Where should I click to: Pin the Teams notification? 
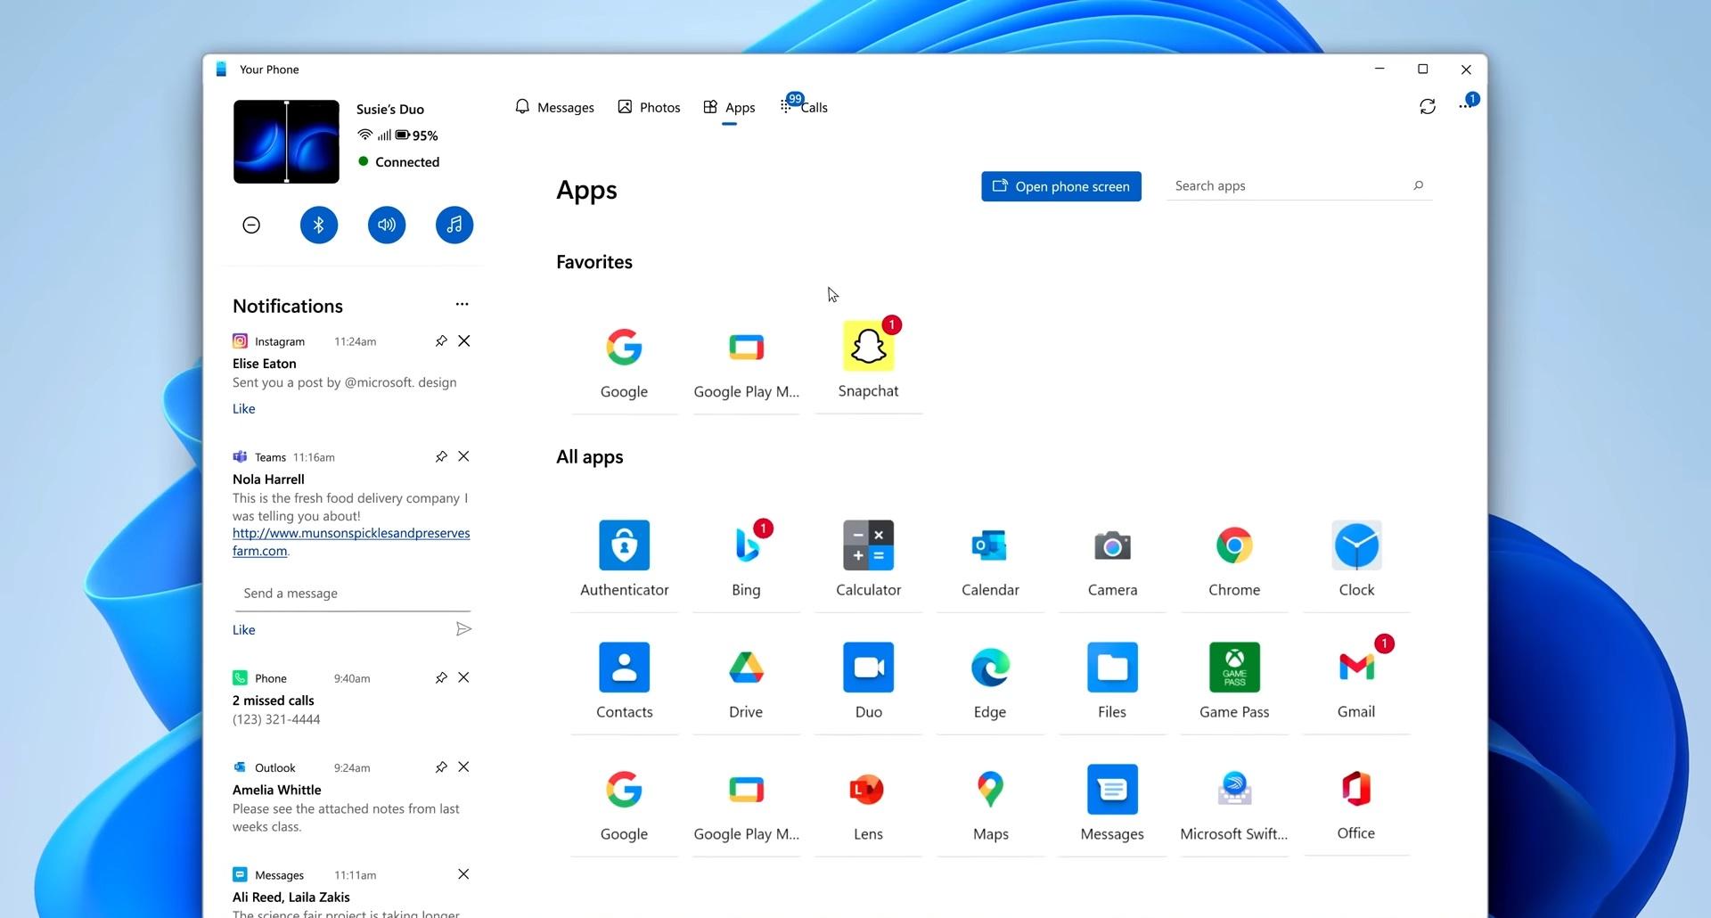441,457
